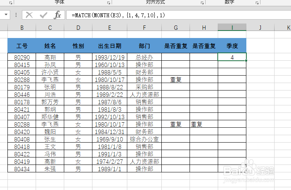Click name cell 许小贤
Viewport: 291px width, 190px height.
point(50,72)
